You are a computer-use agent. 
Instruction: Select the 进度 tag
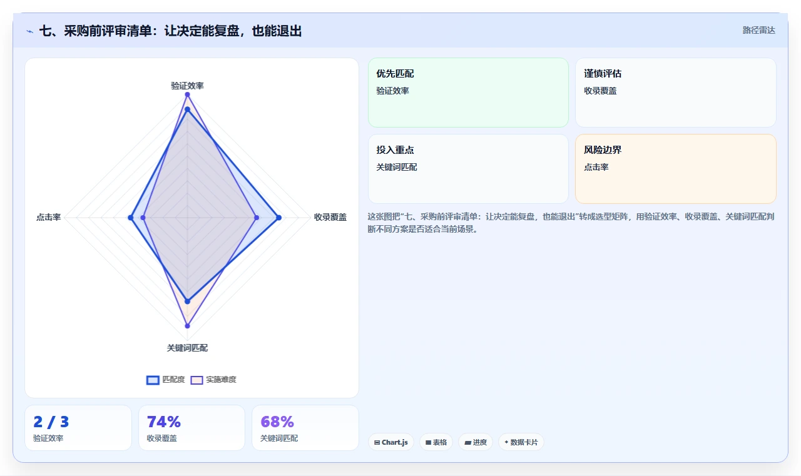pyautogui.click(x=476, y=442)
